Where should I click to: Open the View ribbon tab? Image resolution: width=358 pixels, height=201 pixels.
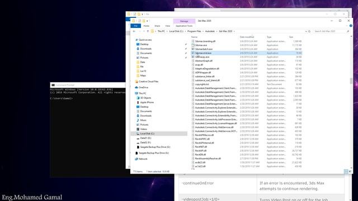(168, 26)
